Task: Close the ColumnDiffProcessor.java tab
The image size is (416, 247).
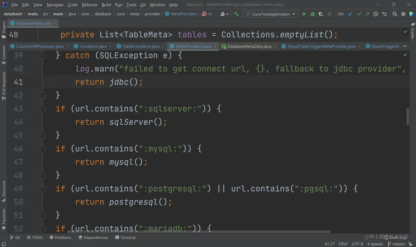Action: pyautogui.click(x=67, y=46)
